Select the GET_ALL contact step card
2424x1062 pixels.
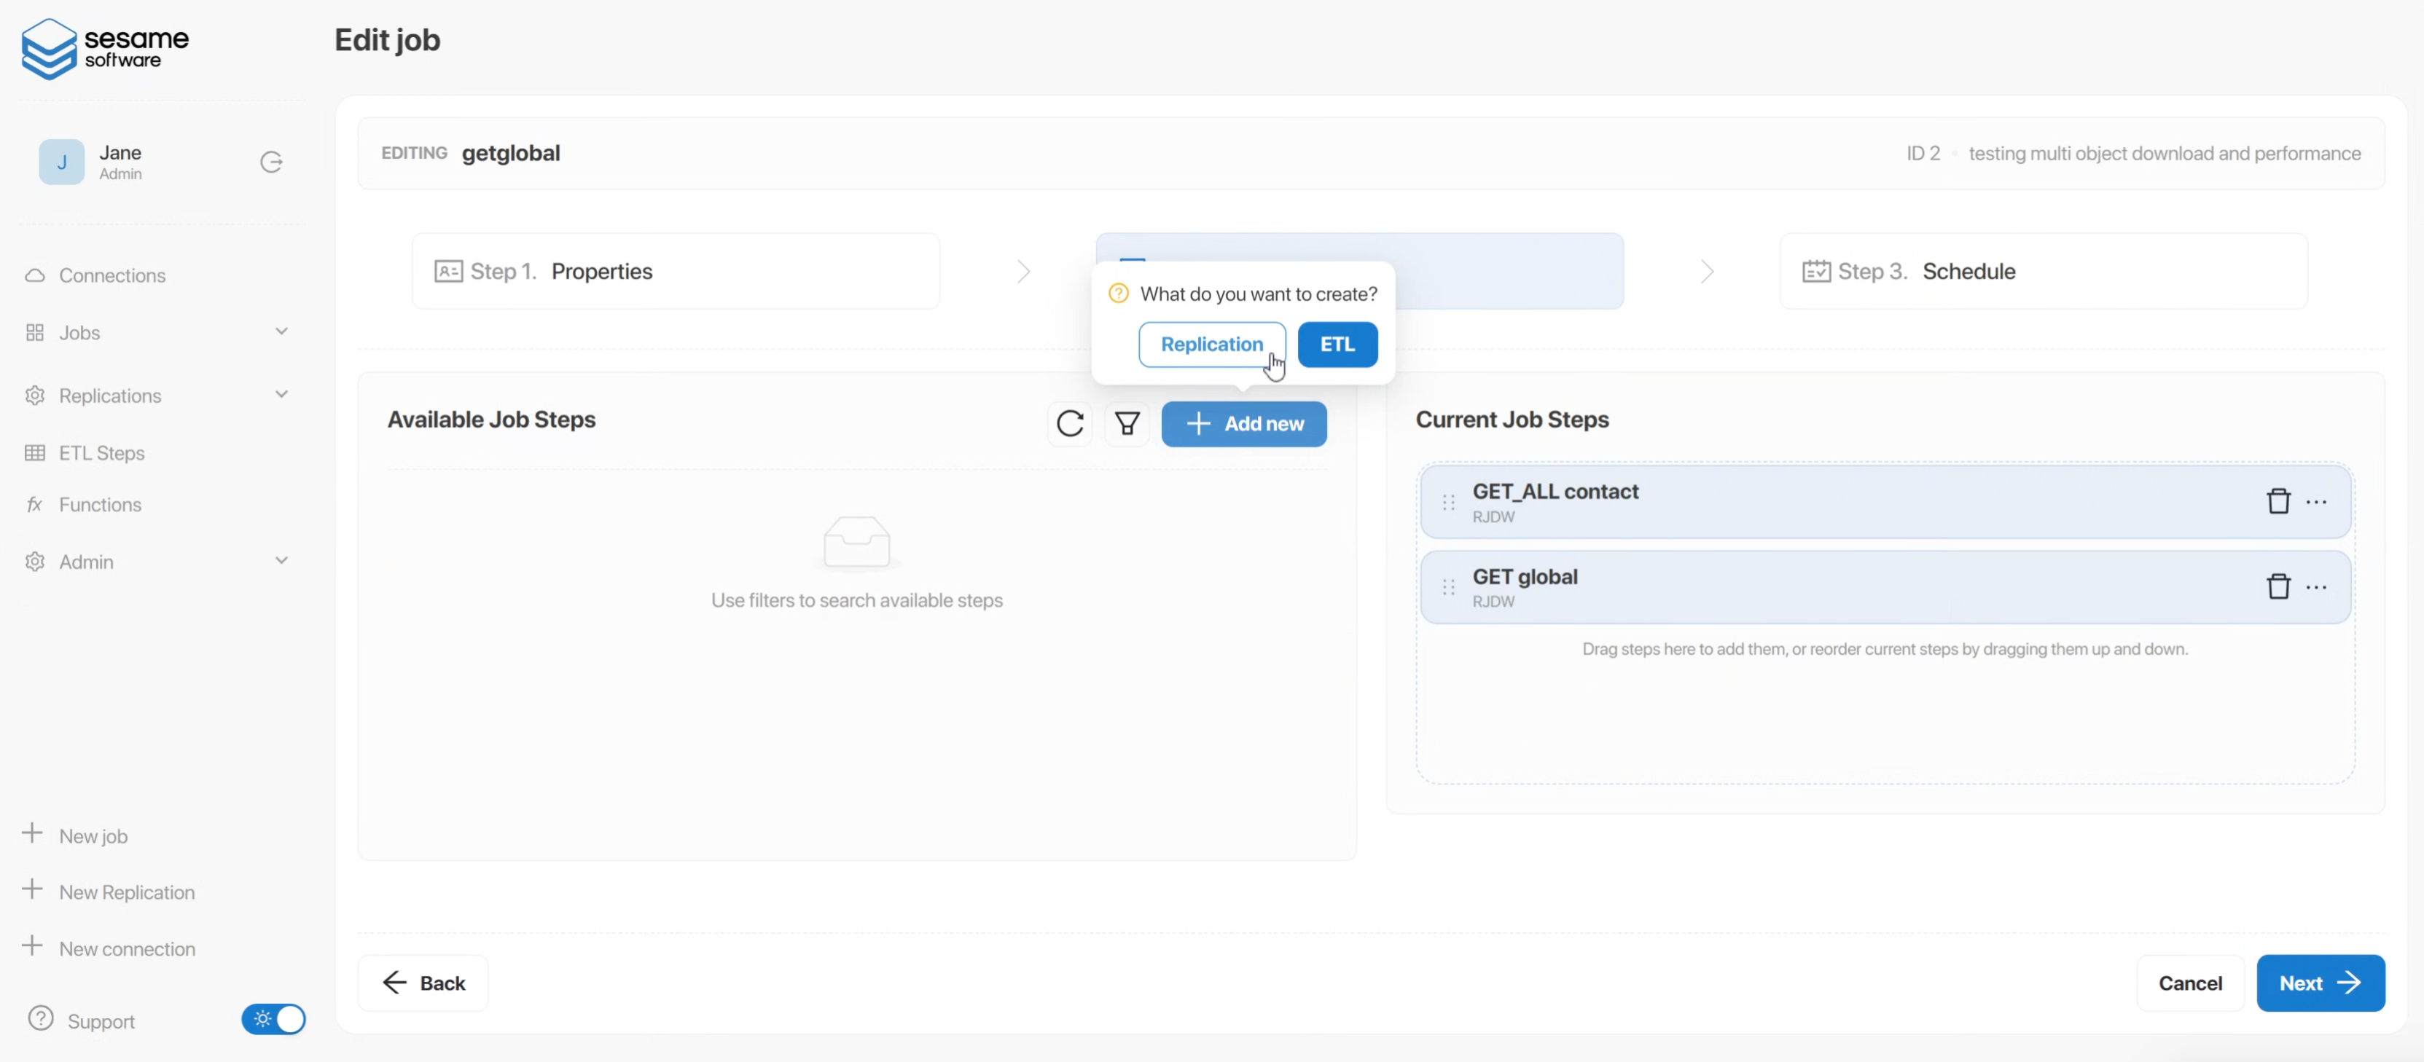pos(1885,503)
